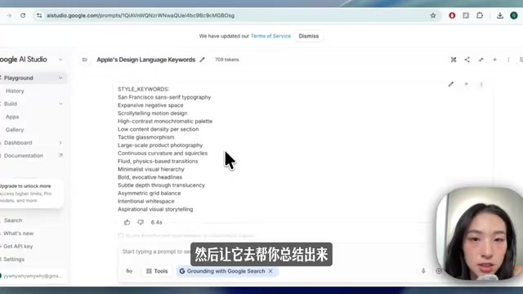Viewport: 523px width, 294px height.
Task: Click the 'Asymmetric grid balance' line
Action: coord(149,193)
